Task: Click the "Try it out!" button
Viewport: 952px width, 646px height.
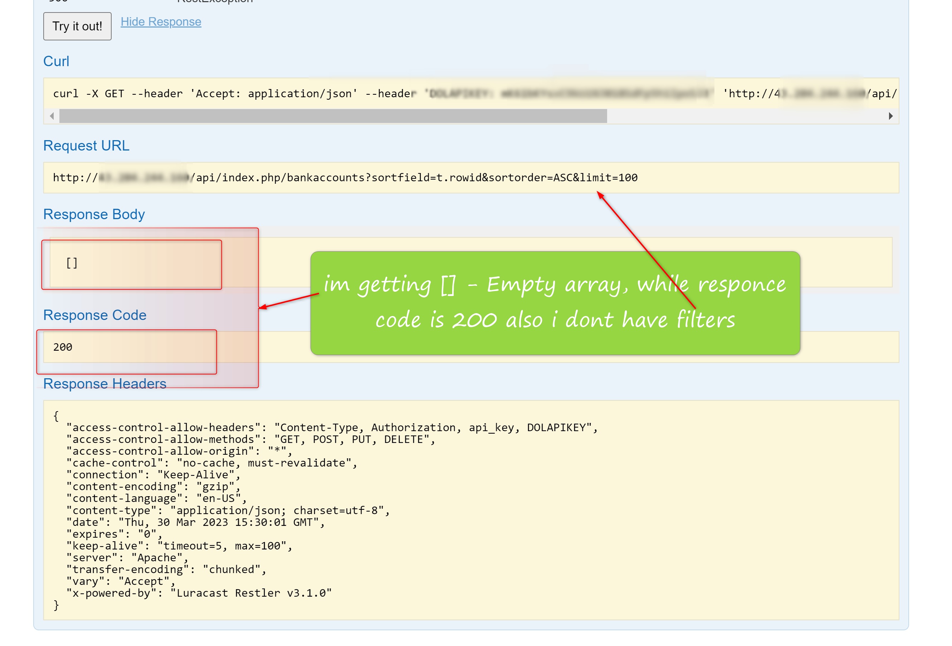Action: coord(77,26)
